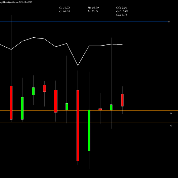Click the OH: 1.43 reading
The width and height of the screenshot is (178, 178).
(122, 11)
